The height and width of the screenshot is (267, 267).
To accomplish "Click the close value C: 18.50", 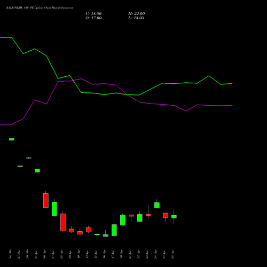I will (x=93, y=14).
